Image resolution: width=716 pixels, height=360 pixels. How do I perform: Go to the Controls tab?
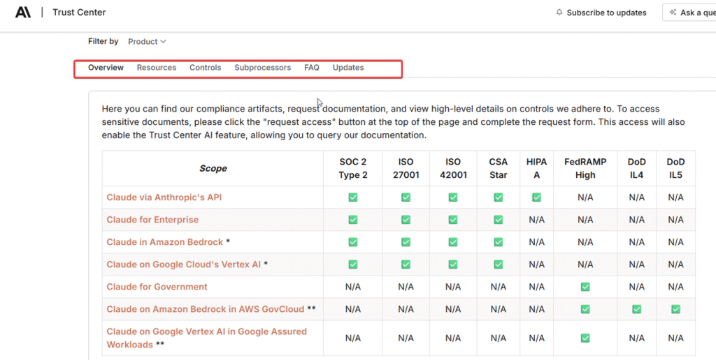205,68
